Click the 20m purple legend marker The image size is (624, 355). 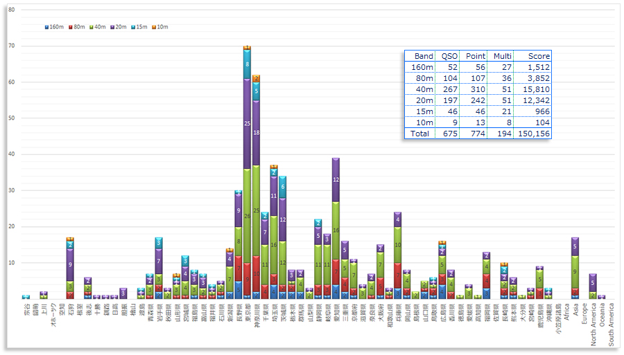tap(112, 27)
